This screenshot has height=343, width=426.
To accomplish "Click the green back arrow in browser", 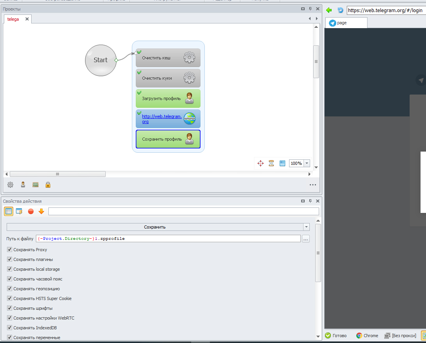I will (329, 10).
